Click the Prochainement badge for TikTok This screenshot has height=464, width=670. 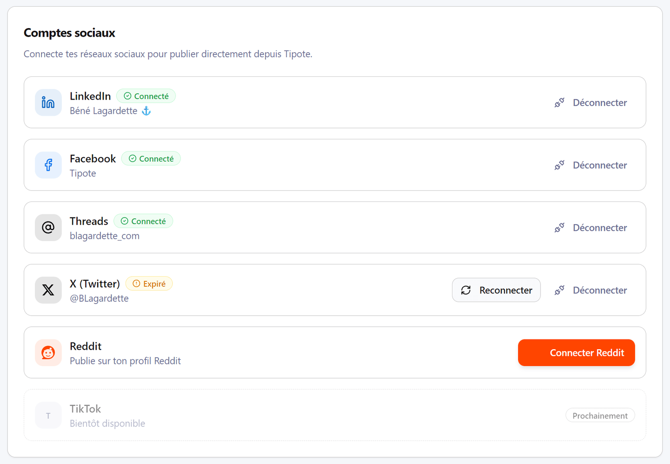point(600,416)
